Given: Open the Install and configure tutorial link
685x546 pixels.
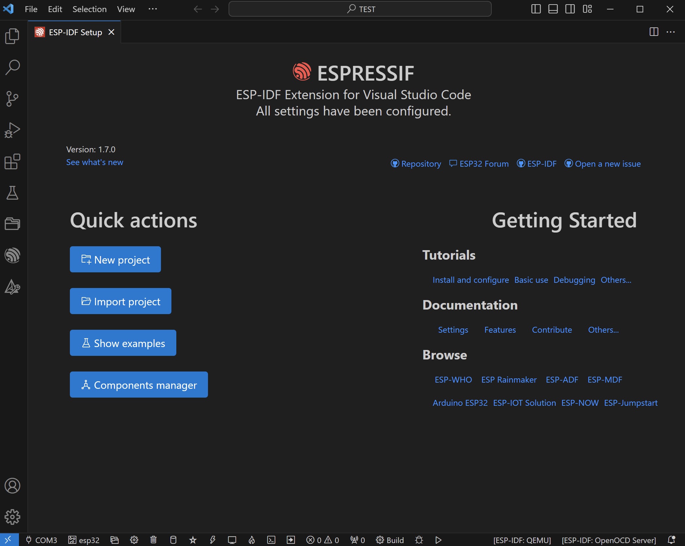Looking at the screenshot, I should [x=471, y=280].
